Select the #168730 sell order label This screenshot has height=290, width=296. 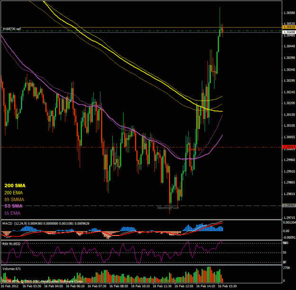12,29
